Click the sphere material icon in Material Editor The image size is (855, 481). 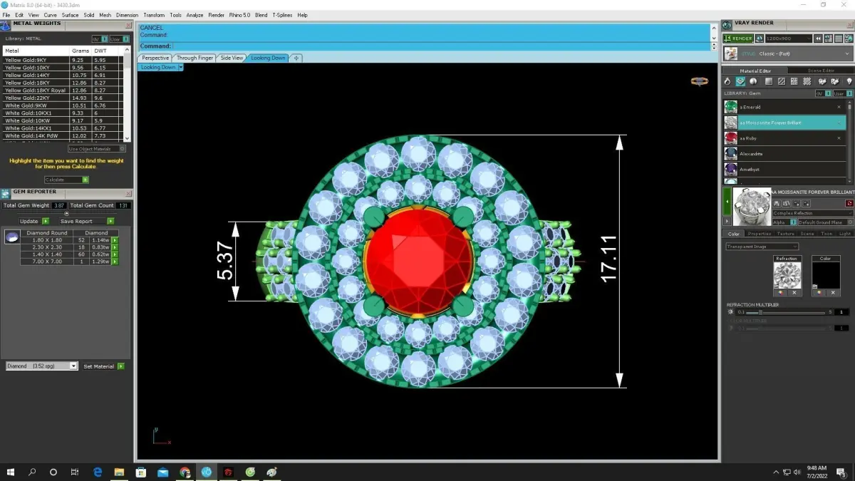point(753,81)
